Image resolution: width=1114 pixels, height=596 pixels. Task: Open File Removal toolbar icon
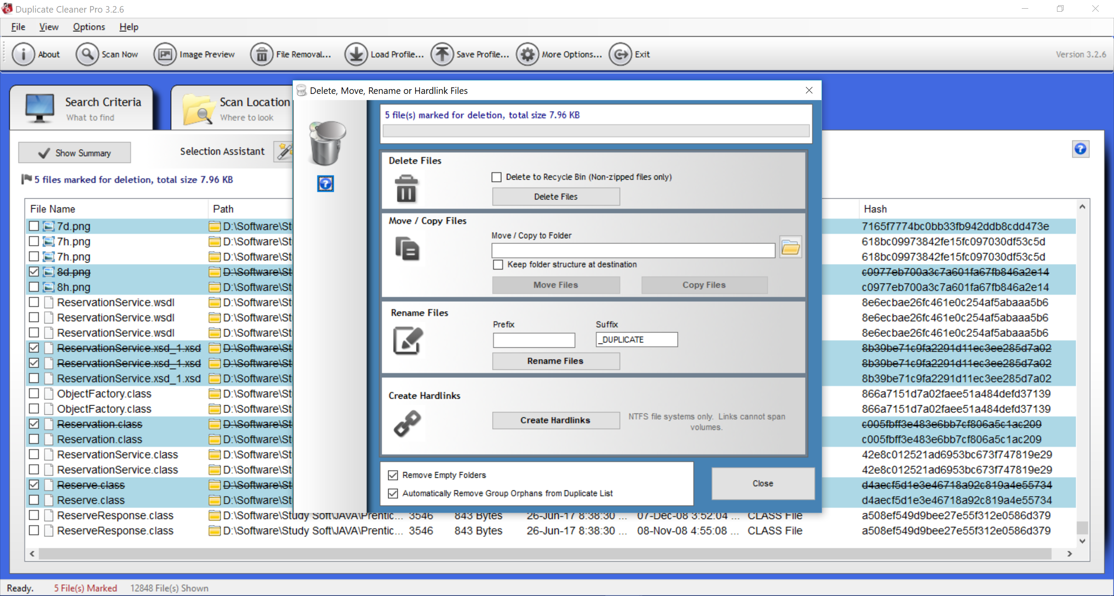[262, 54]
